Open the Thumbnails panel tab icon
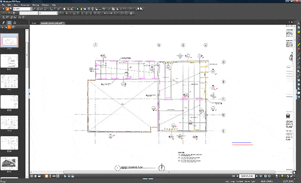The image size is (301, 183). point(9,23)
